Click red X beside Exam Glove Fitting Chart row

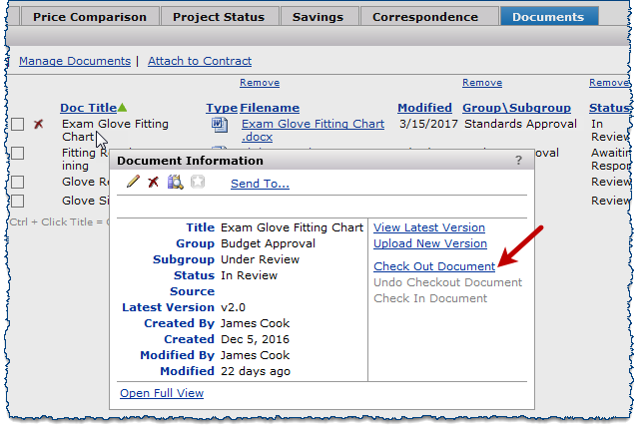39,125
